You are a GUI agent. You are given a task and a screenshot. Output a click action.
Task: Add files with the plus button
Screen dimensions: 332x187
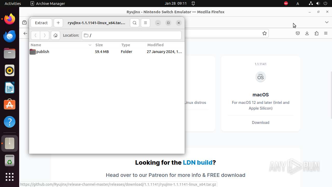pos(58,23)
